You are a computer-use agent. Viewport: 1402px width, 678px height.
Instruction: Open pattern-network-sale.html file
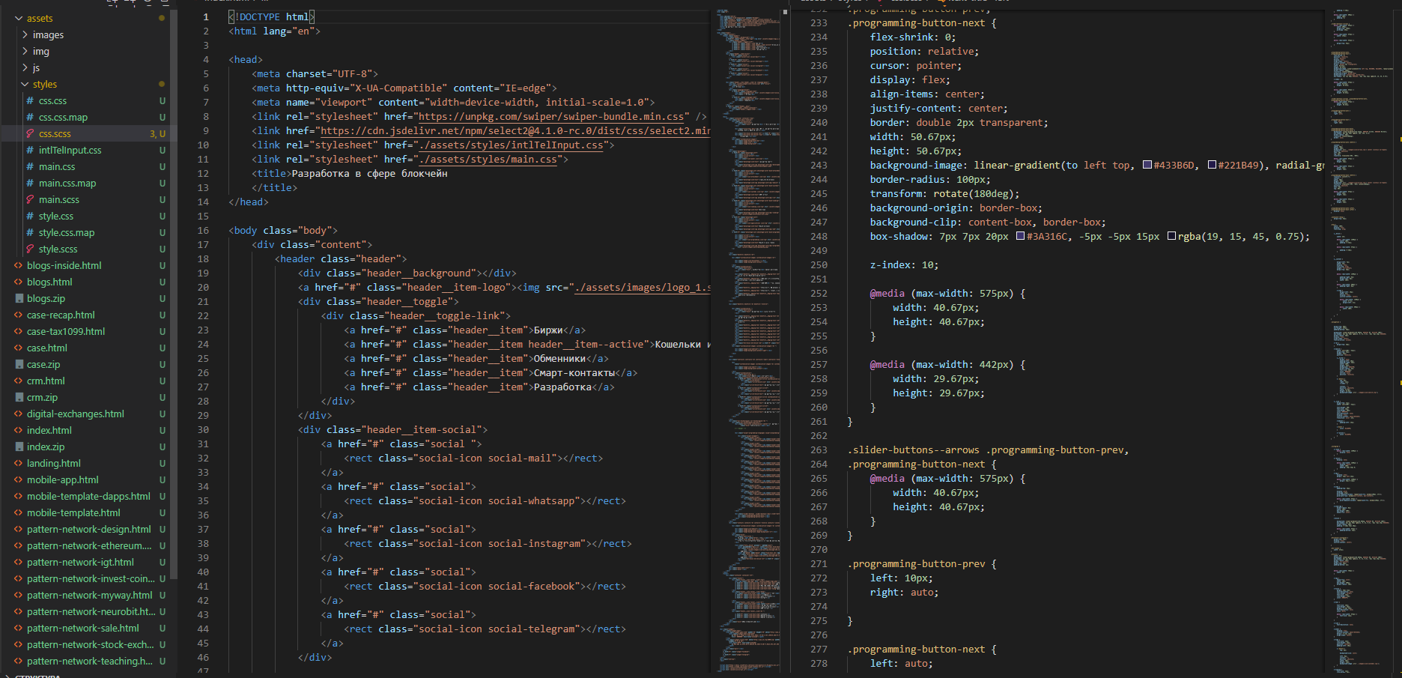(82, 628)
